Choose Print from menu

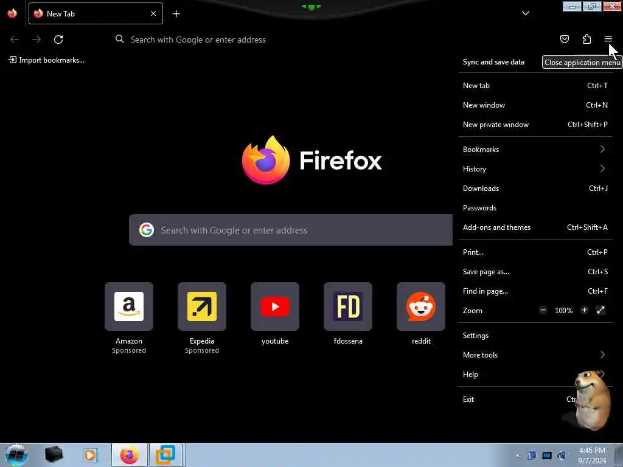click(535, 252)
